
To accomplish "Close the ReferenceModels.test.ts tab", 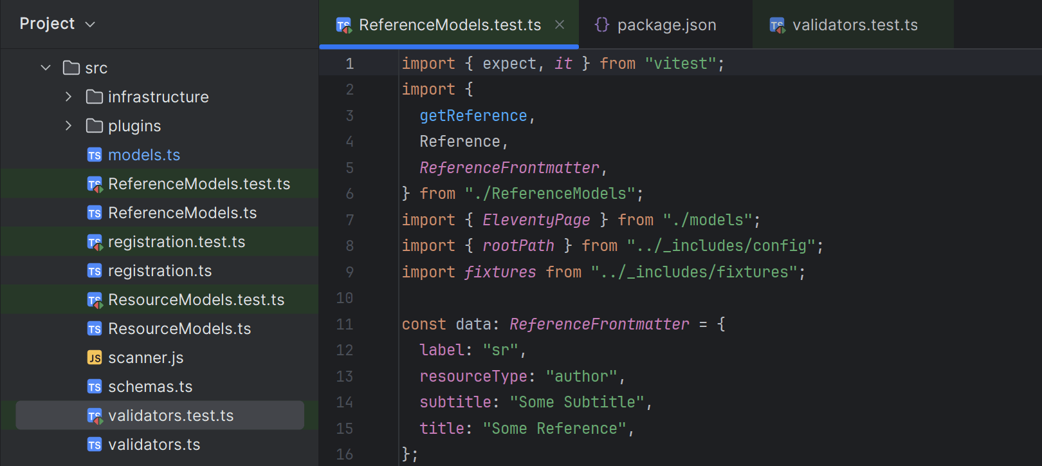I will pos(560,24).
